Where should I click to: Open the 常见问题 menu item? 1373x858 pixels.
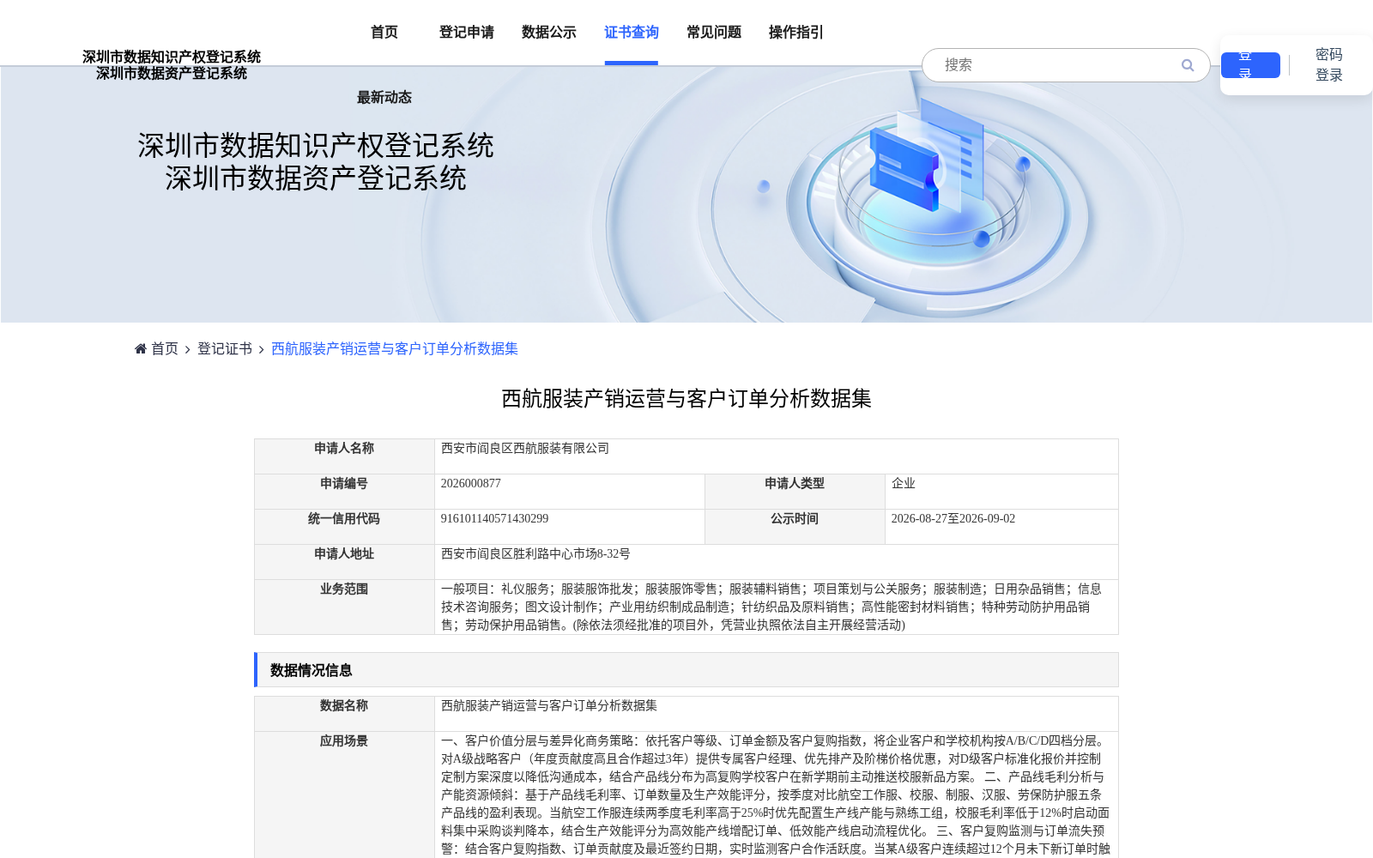[x=714, y=33]
